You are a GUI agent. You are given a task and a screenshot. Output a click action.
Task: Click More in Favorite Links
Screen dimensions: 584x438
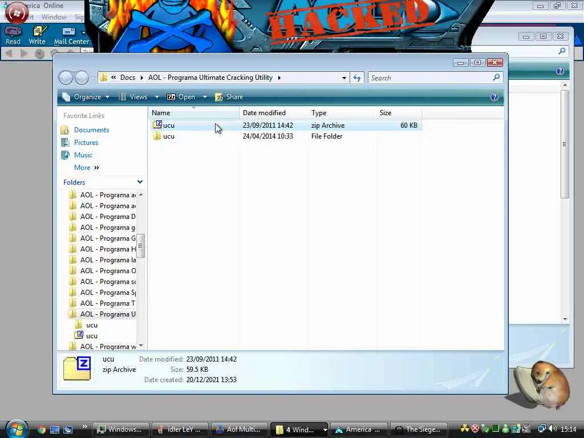pos(87,168)
